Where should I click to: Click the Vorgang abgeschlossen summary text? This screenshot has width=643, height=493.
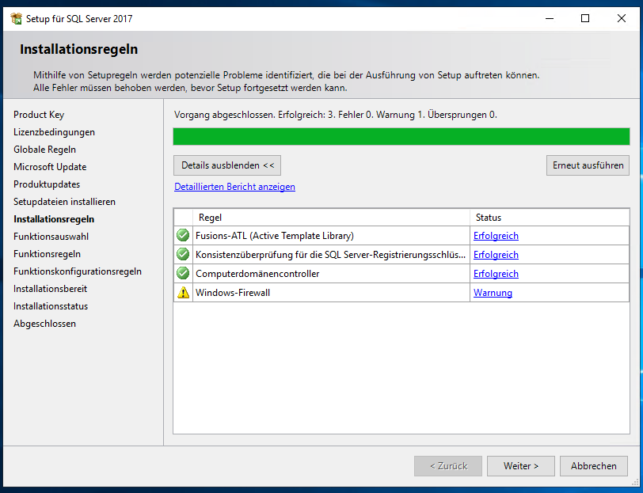[336, 115]
